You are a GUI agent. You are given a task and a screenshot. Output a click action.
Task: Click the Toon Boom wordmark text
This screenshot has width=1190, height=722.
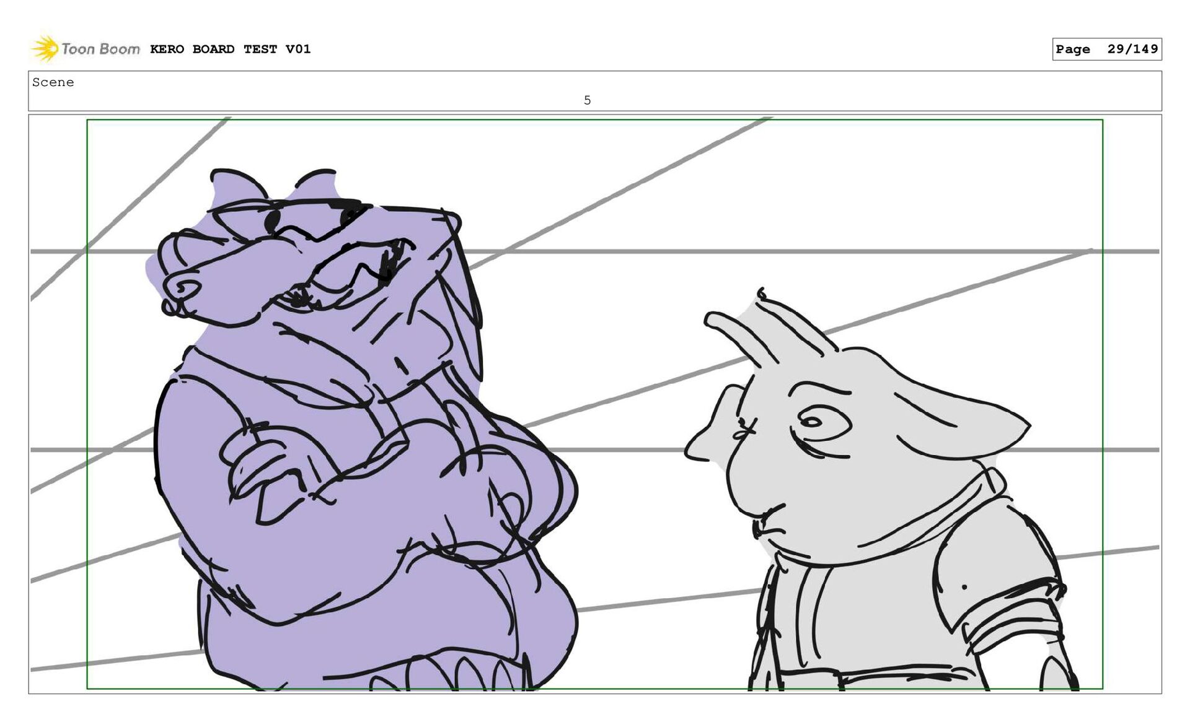(100, 49)
